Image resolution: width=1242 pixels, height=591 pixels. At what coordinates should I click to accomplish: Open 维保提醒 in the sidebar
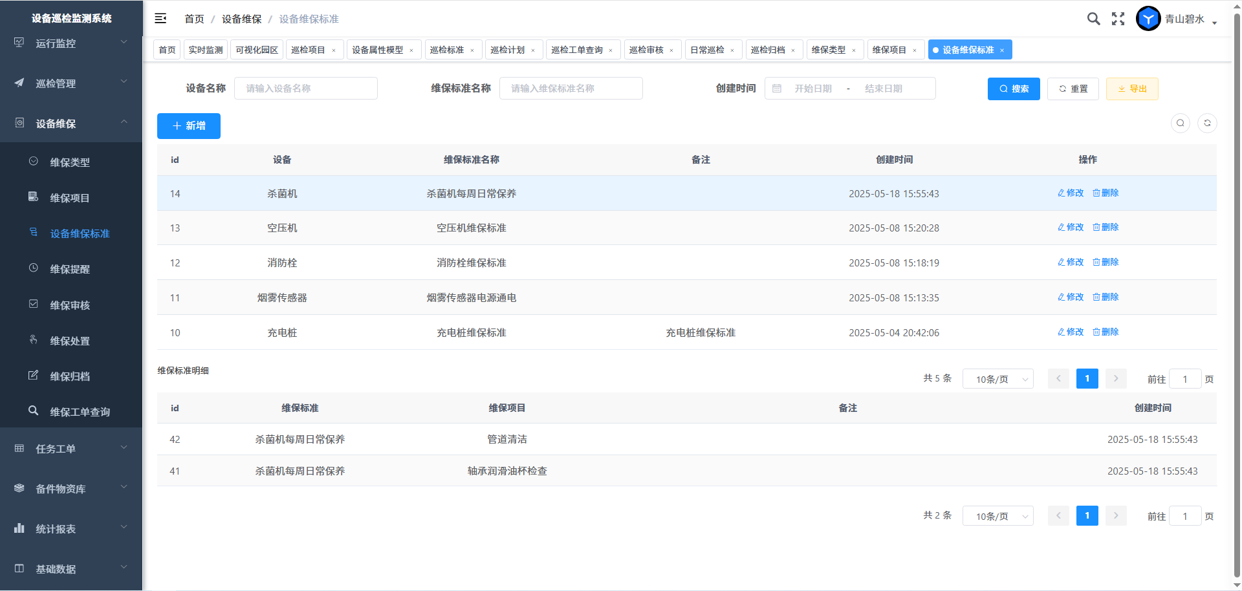click(x=70, y=269)
